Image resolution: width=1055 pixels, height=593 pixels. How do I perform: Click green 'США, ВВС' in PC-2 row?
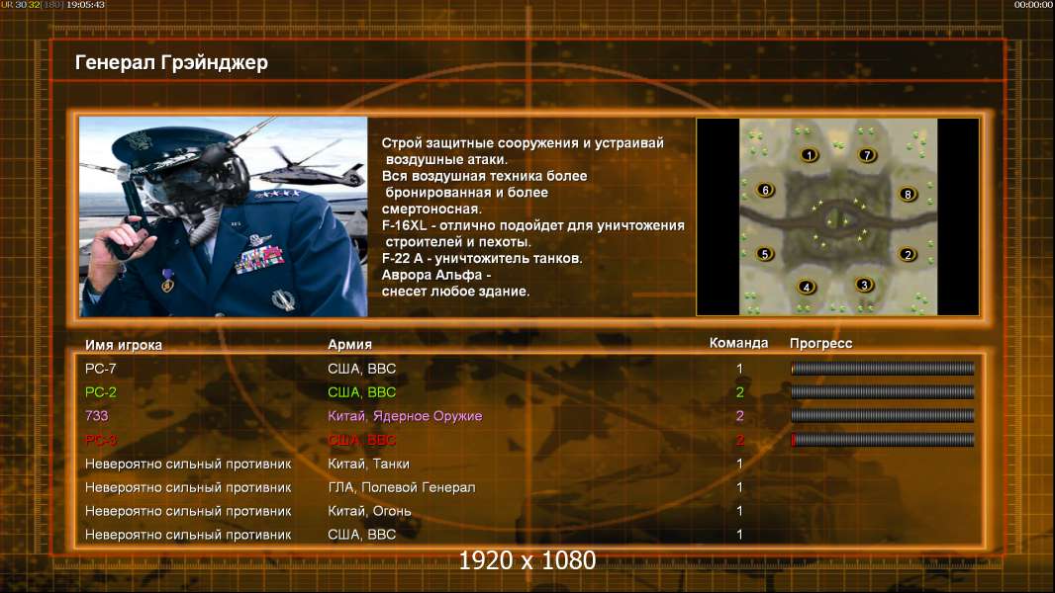362,392
